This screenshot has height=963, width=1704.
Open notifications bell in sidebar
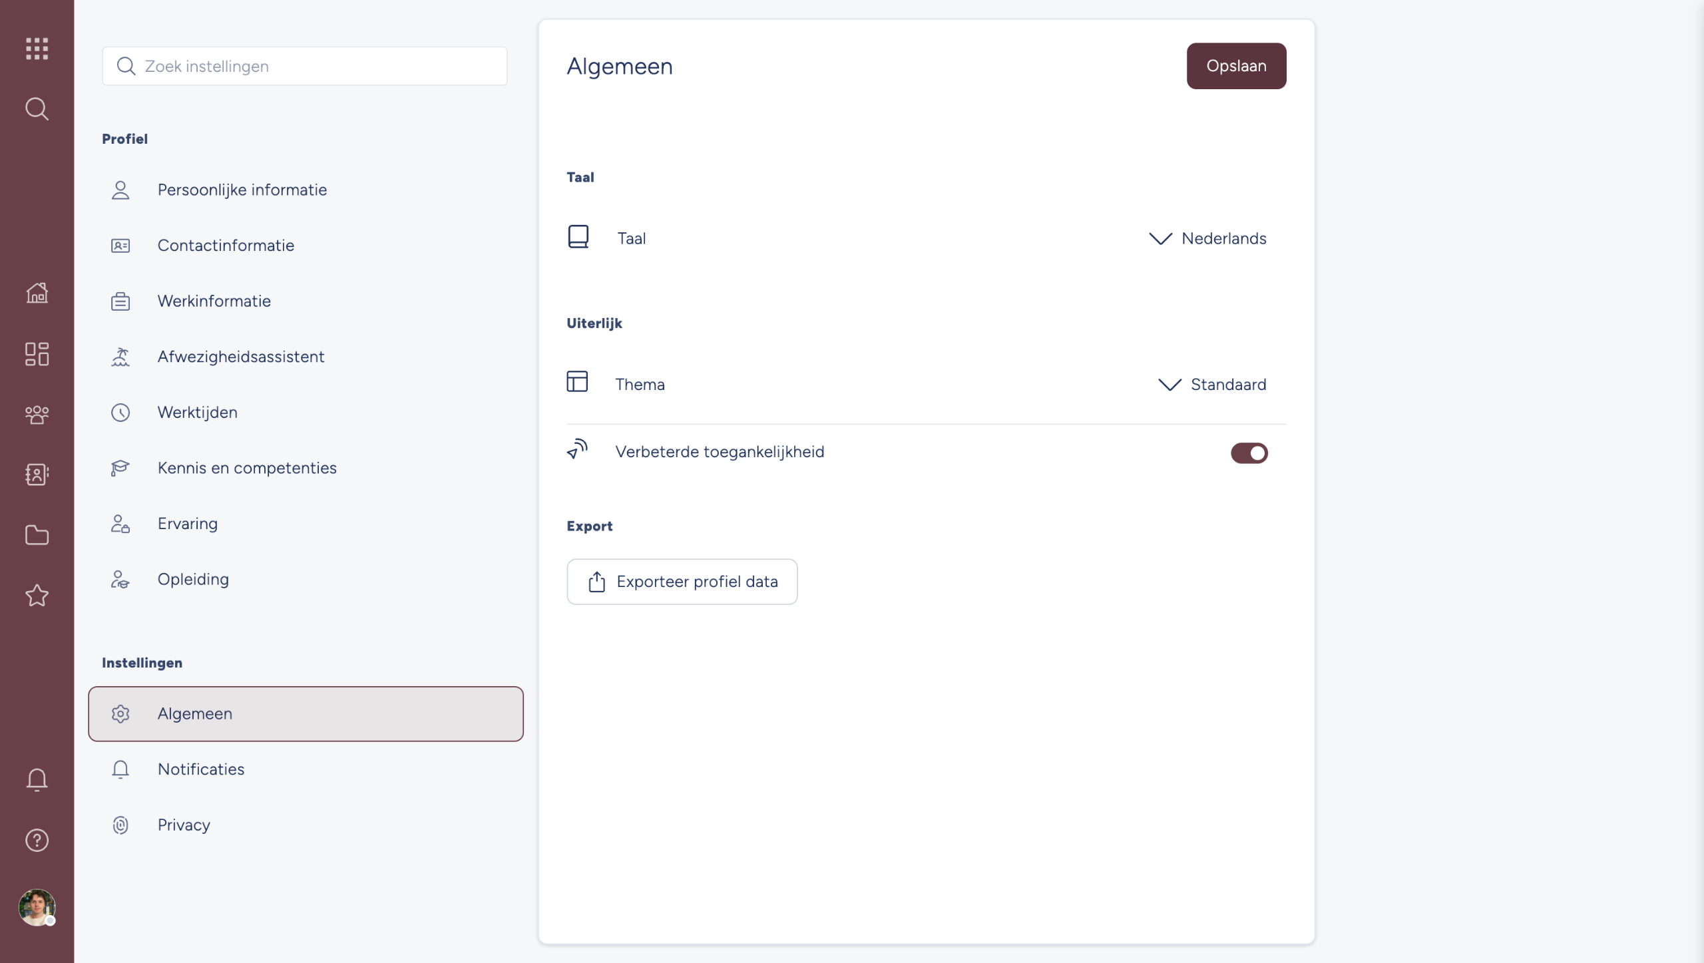[x=37, y=779]
